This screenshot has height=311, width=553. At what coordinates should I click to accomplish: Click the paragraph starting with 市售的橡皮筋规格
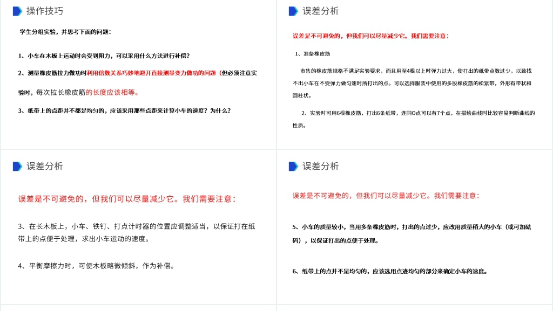pos(412,83)
